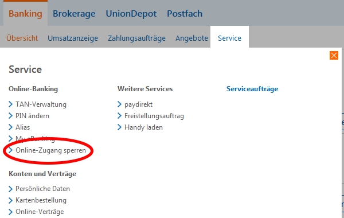
Task: Go to the Übersicht submenu item
Action: (22, 38)
